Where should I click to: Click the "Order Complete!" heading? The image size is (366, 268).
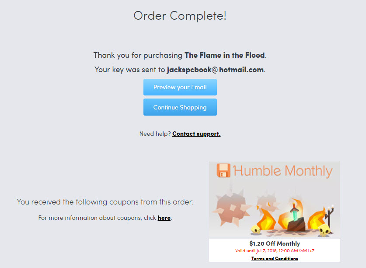180,16
